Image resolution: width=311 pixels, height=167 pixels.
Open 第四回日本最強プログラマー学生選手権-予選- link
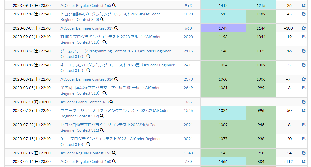tap(110, 90)
